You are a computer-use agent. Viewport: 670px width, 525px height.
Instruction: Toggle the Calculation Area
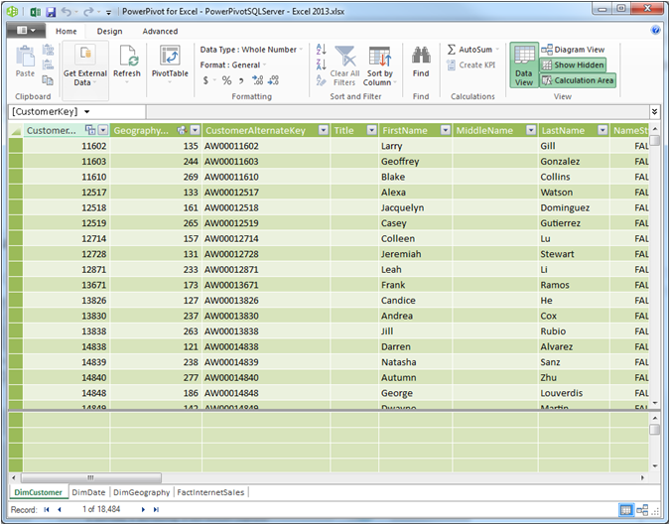(x=578, y=80)
